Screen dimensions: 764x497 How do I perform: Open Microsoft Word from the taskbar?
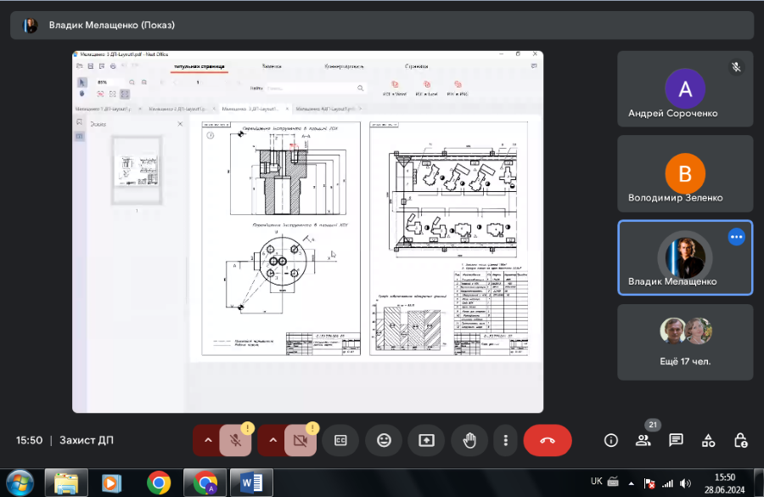click(x=251, y=483)
